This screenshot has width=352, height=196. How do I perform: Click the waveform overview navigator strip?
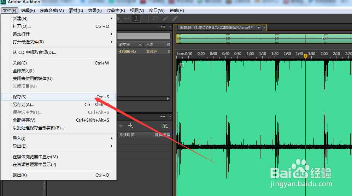click(264, 38)
